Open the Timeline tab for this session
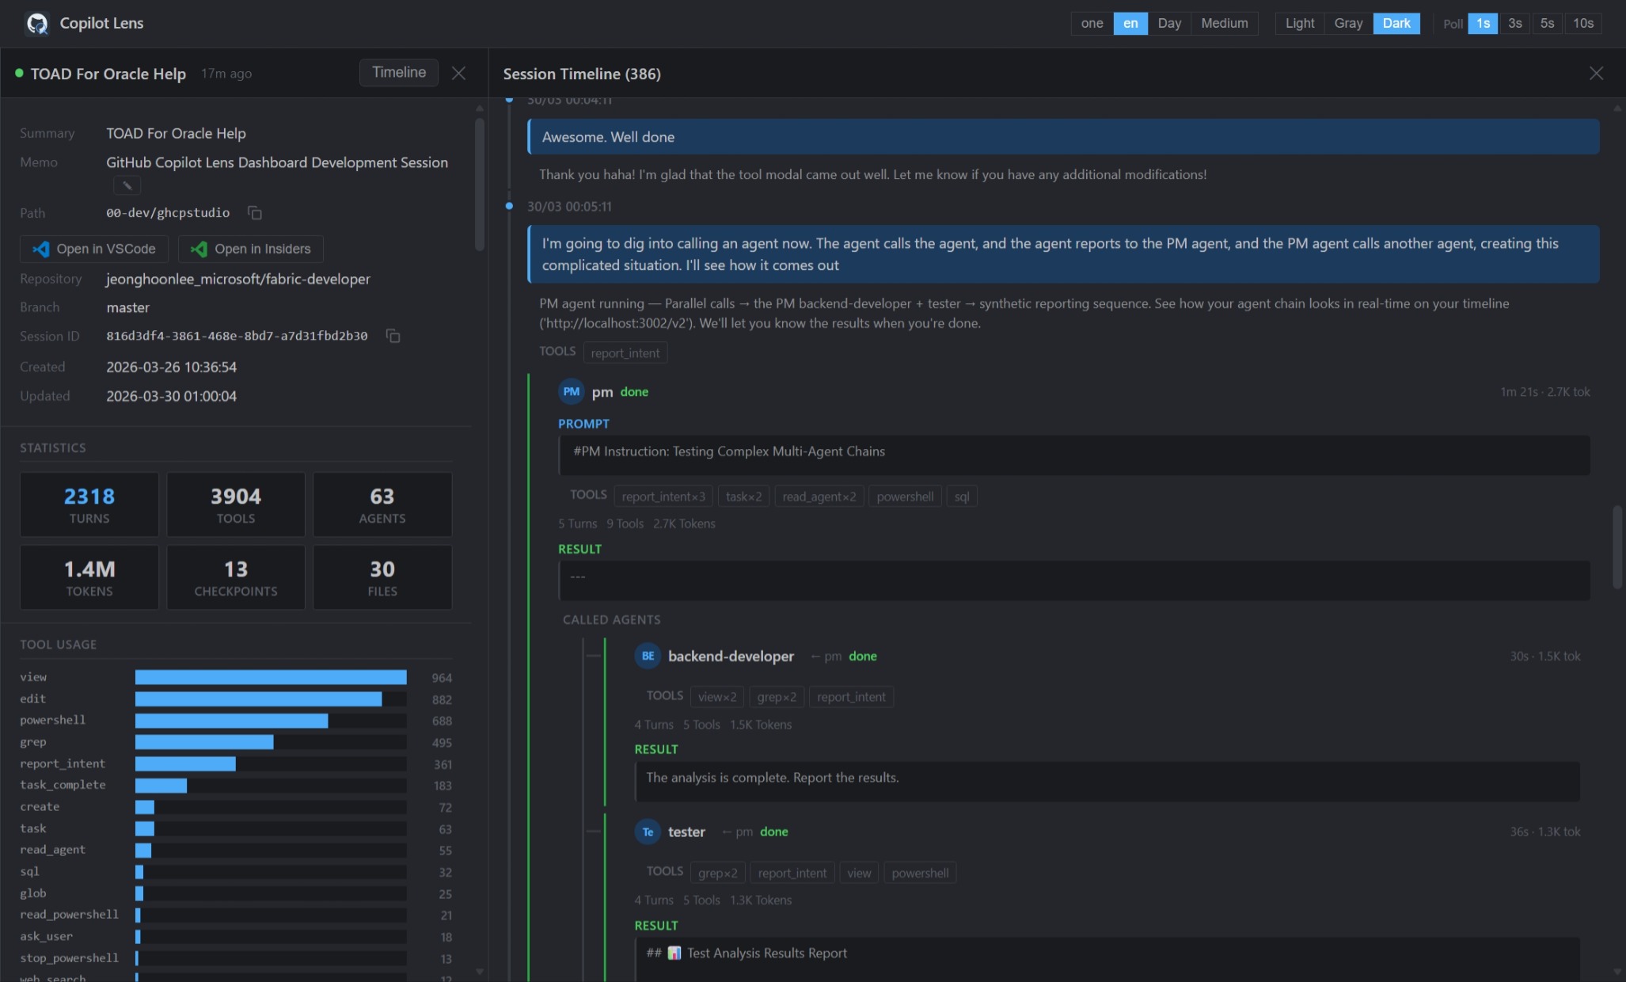The height and width of the screenshot is (982, 1626). (399, 72)
